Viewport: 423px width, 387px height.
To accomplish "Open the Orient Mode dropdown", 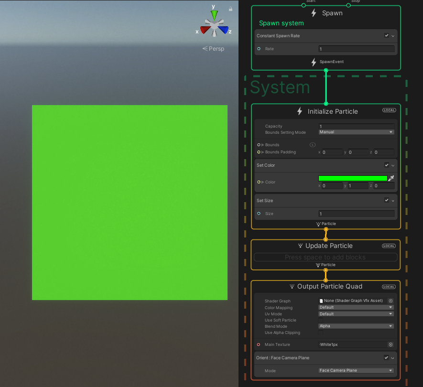I will pyautogui.click(x=356, y=371).
